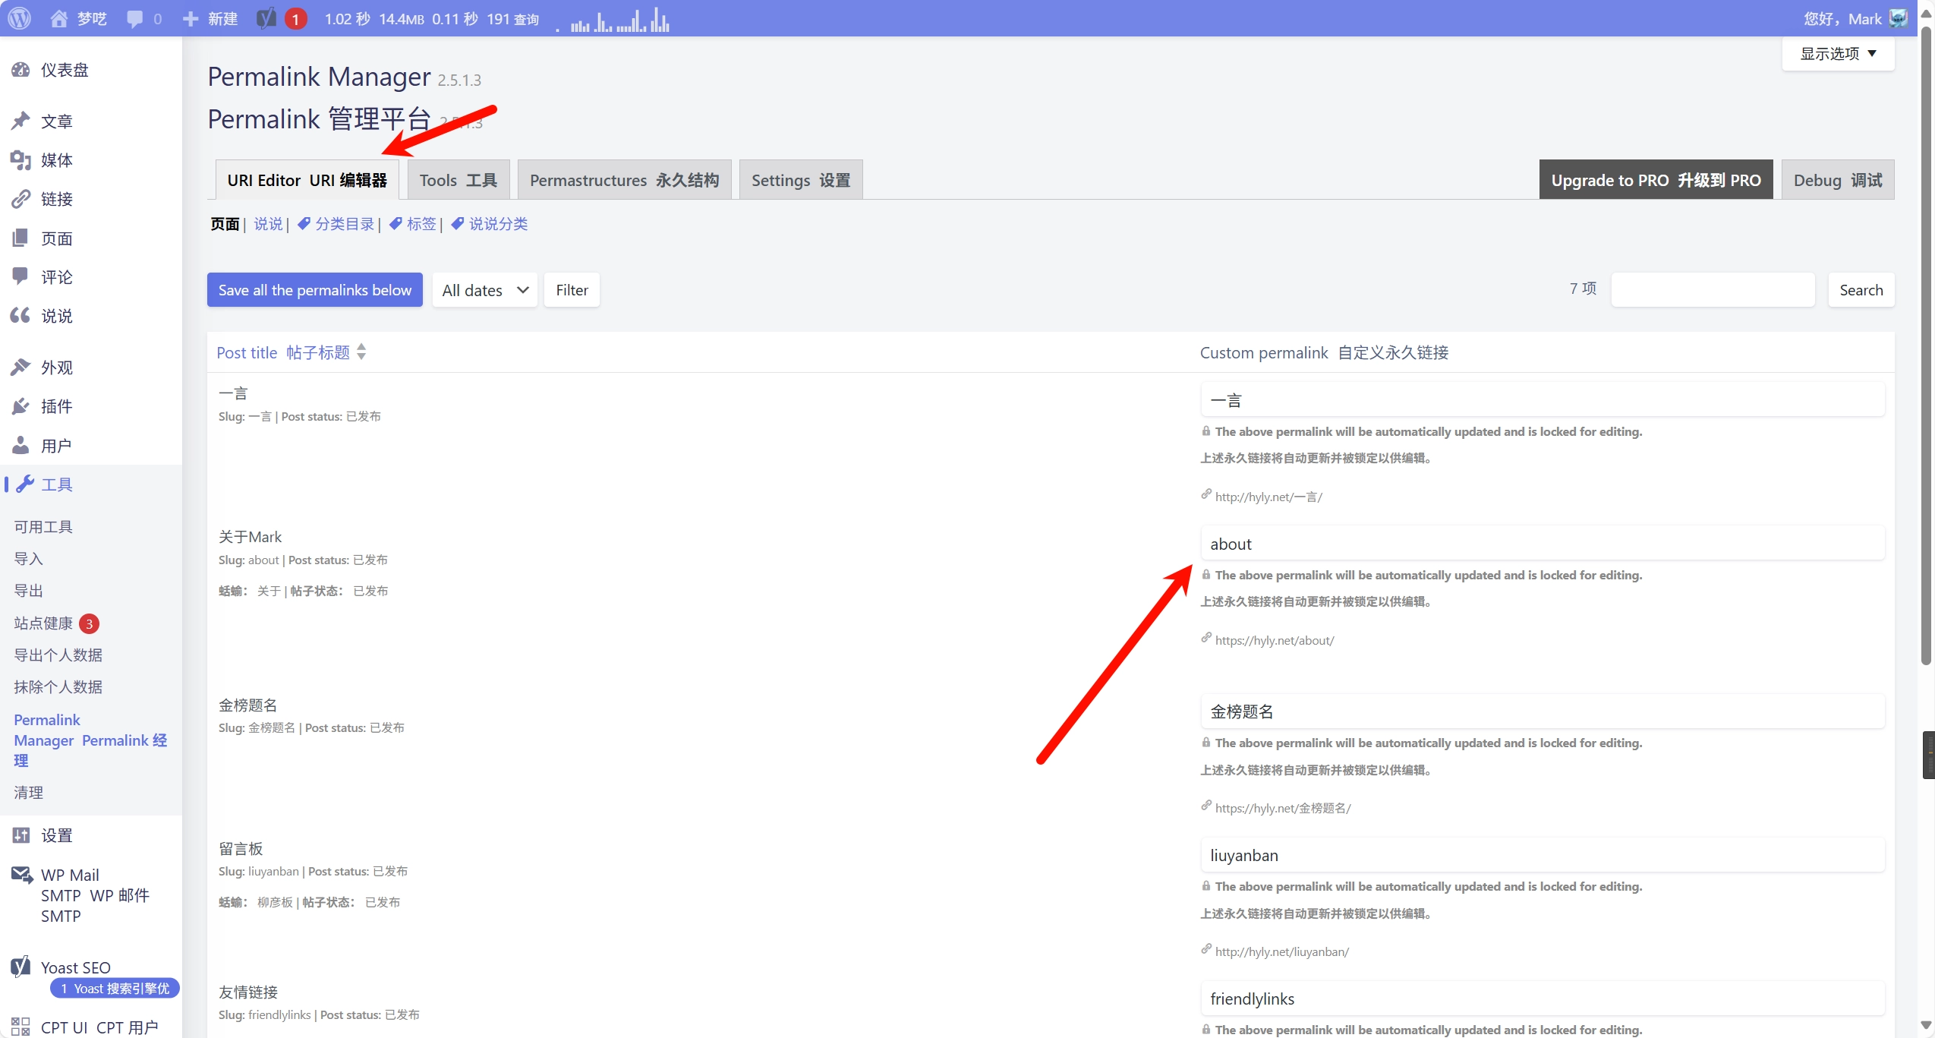This screenshot has height=1038, width=1935.
Task: Click link icon beside hyly.net/about URL
Action: click(x=1205, y=638)
